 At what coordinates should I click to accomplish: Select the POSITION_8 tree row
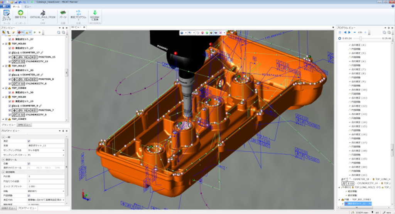33,79
